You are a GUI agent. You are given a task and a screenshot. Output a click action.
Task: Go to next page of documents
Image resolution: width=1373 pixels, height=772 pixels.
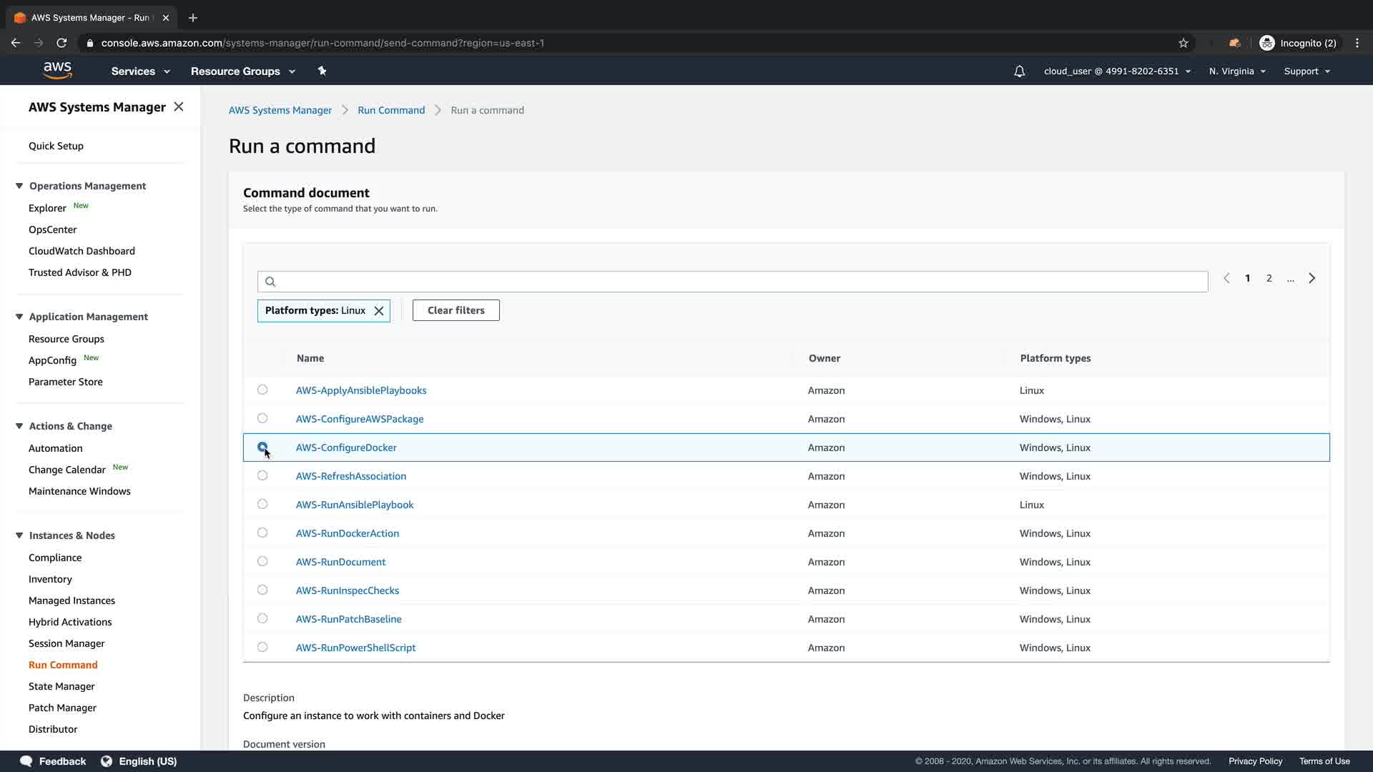(x=1312, y=278)
